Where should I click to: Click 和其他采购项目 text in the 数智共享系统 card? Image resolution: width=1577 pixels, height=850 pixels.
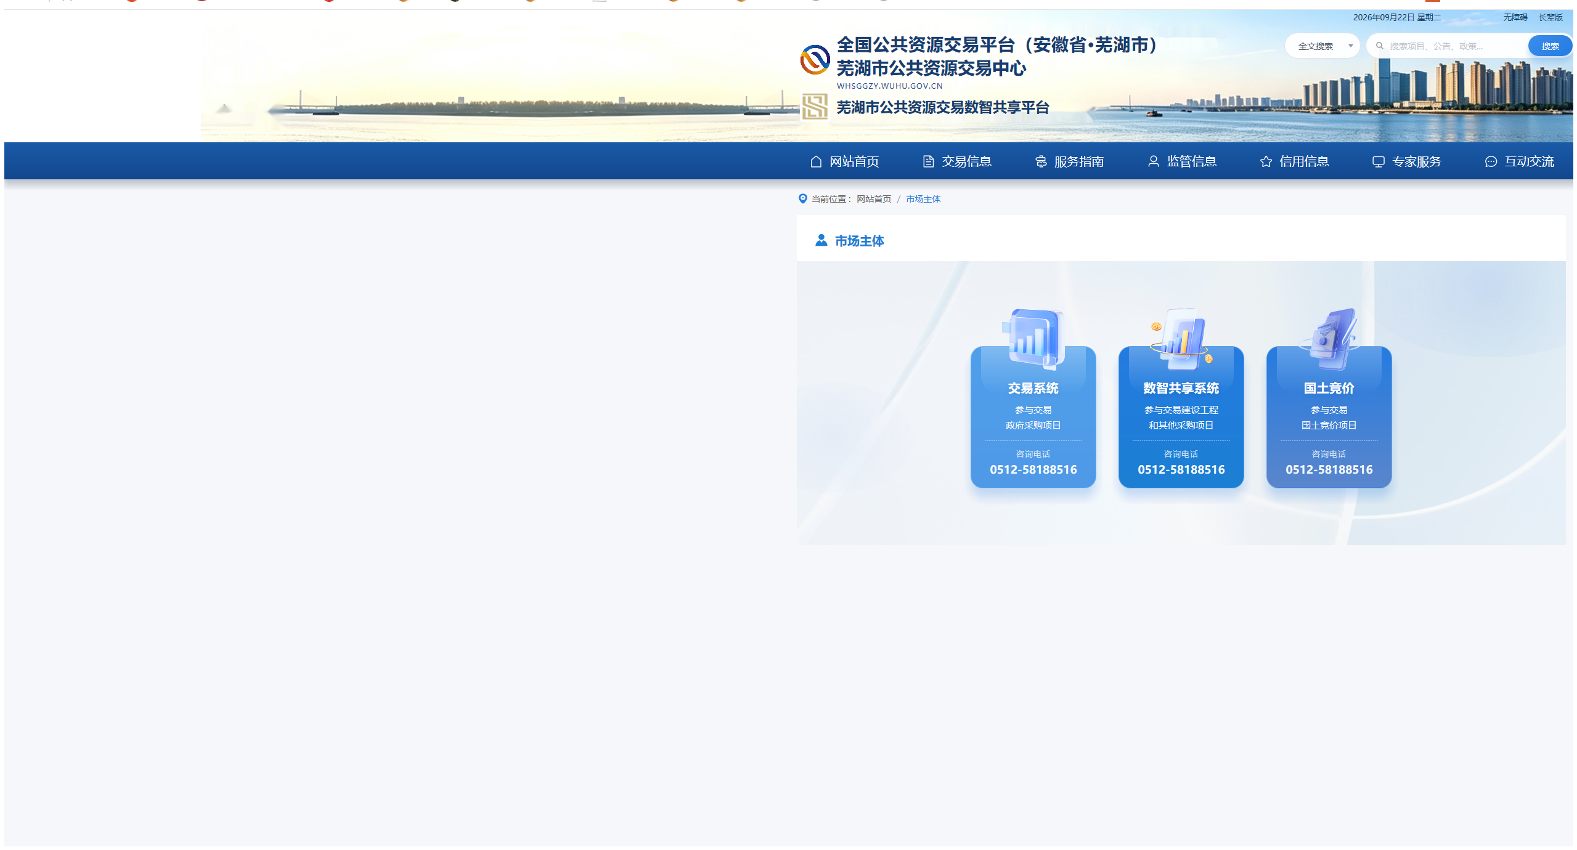[1181, 426]
